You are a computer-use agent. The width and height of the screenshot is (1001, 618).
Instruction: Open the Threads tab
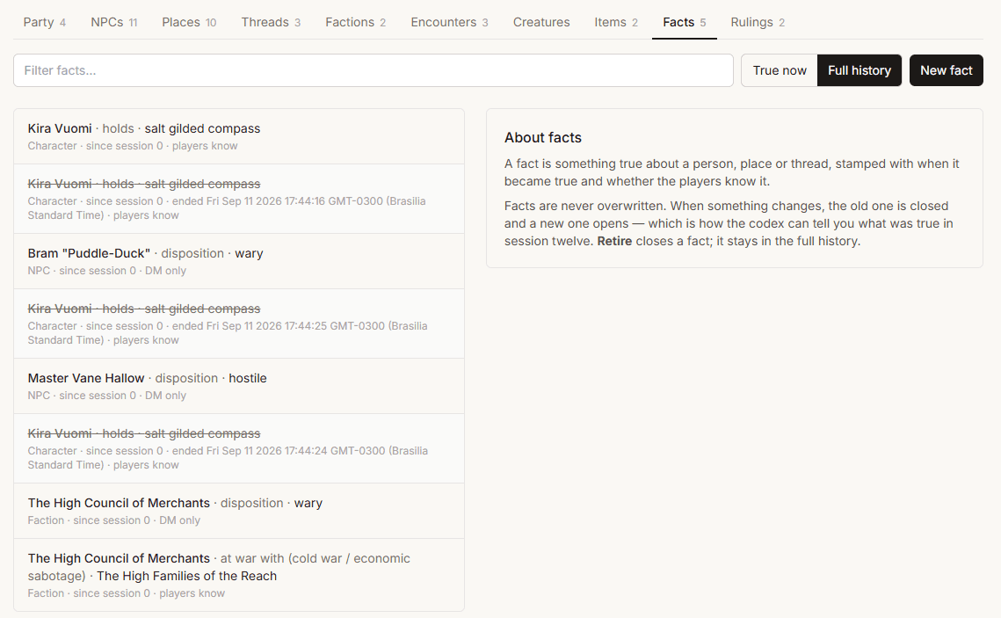[271, 22]
